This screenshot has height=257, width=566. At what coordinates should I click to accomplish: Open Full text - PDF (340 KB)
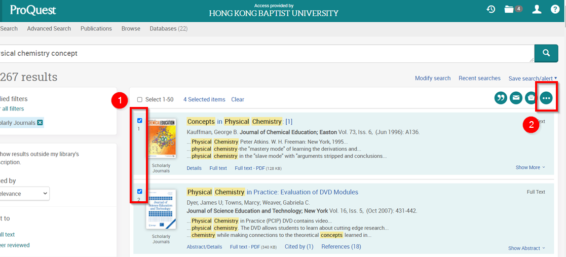[253, 247]
